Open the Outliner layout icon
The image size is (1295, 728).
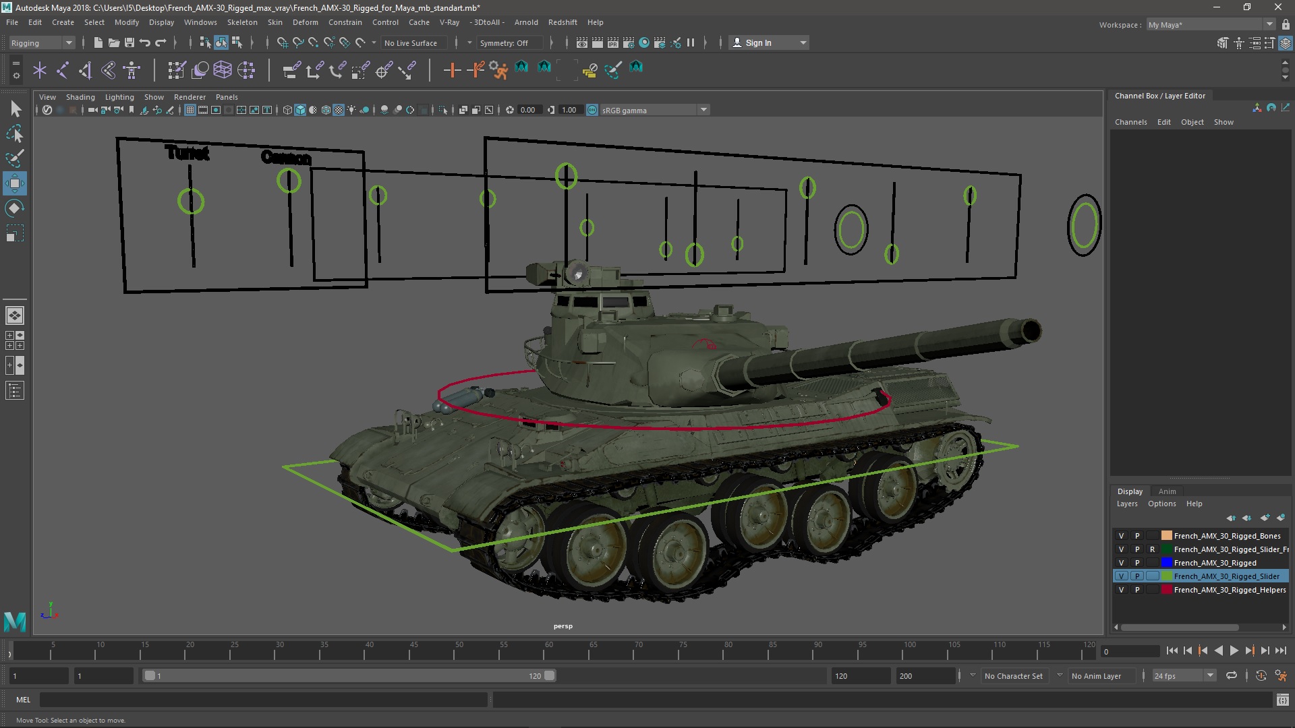[14, 391]
